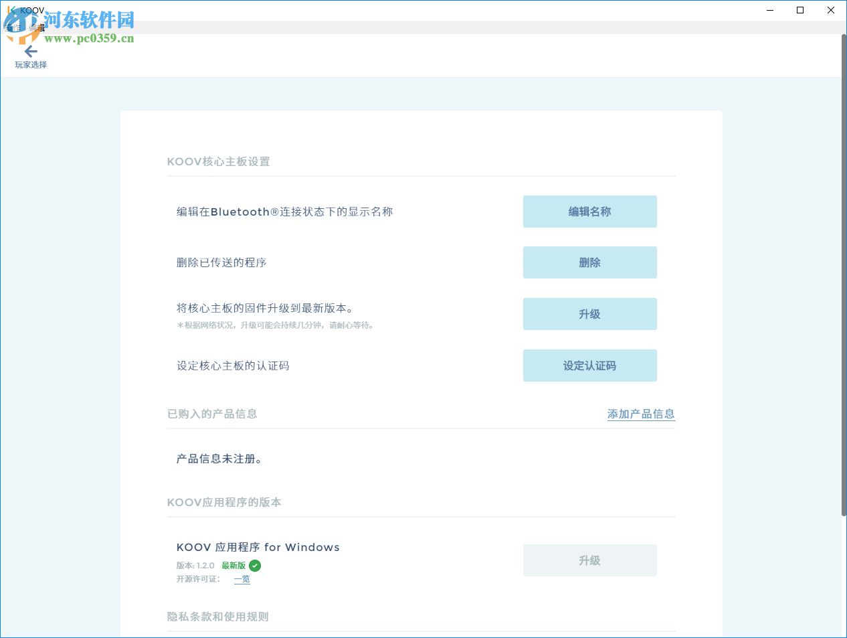Click the 设定核心主板的认证码 label

(x=233, y=366)
